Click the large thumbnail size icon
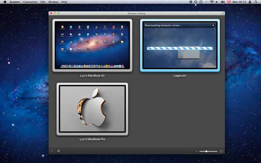Screen dimensions: 261x163 [221, 151]
